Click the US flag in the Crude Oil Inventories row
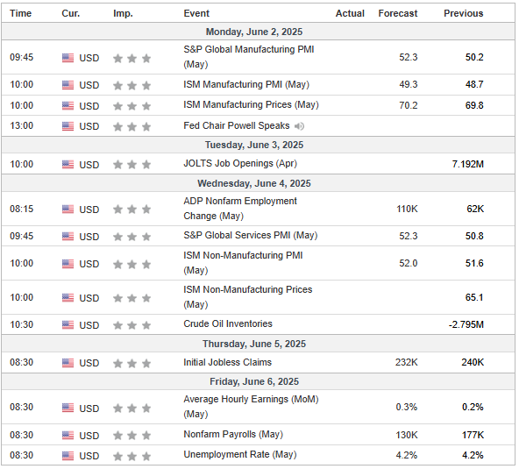The width and height of the screenshot is (519, 469). (68, 325)
